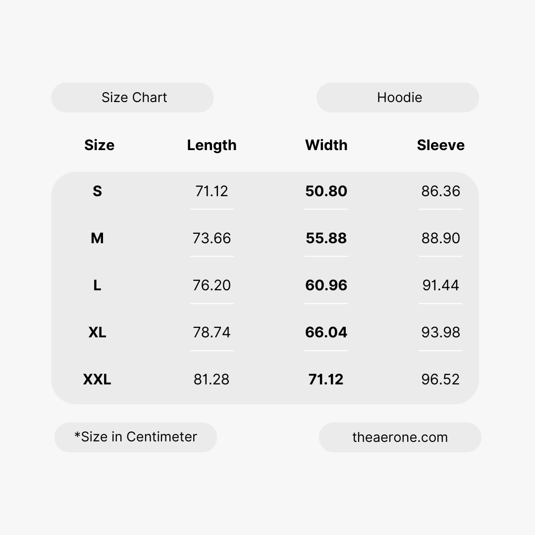Select the Width column header
This screenshot has height=535, width=535.
coord(326,145)
